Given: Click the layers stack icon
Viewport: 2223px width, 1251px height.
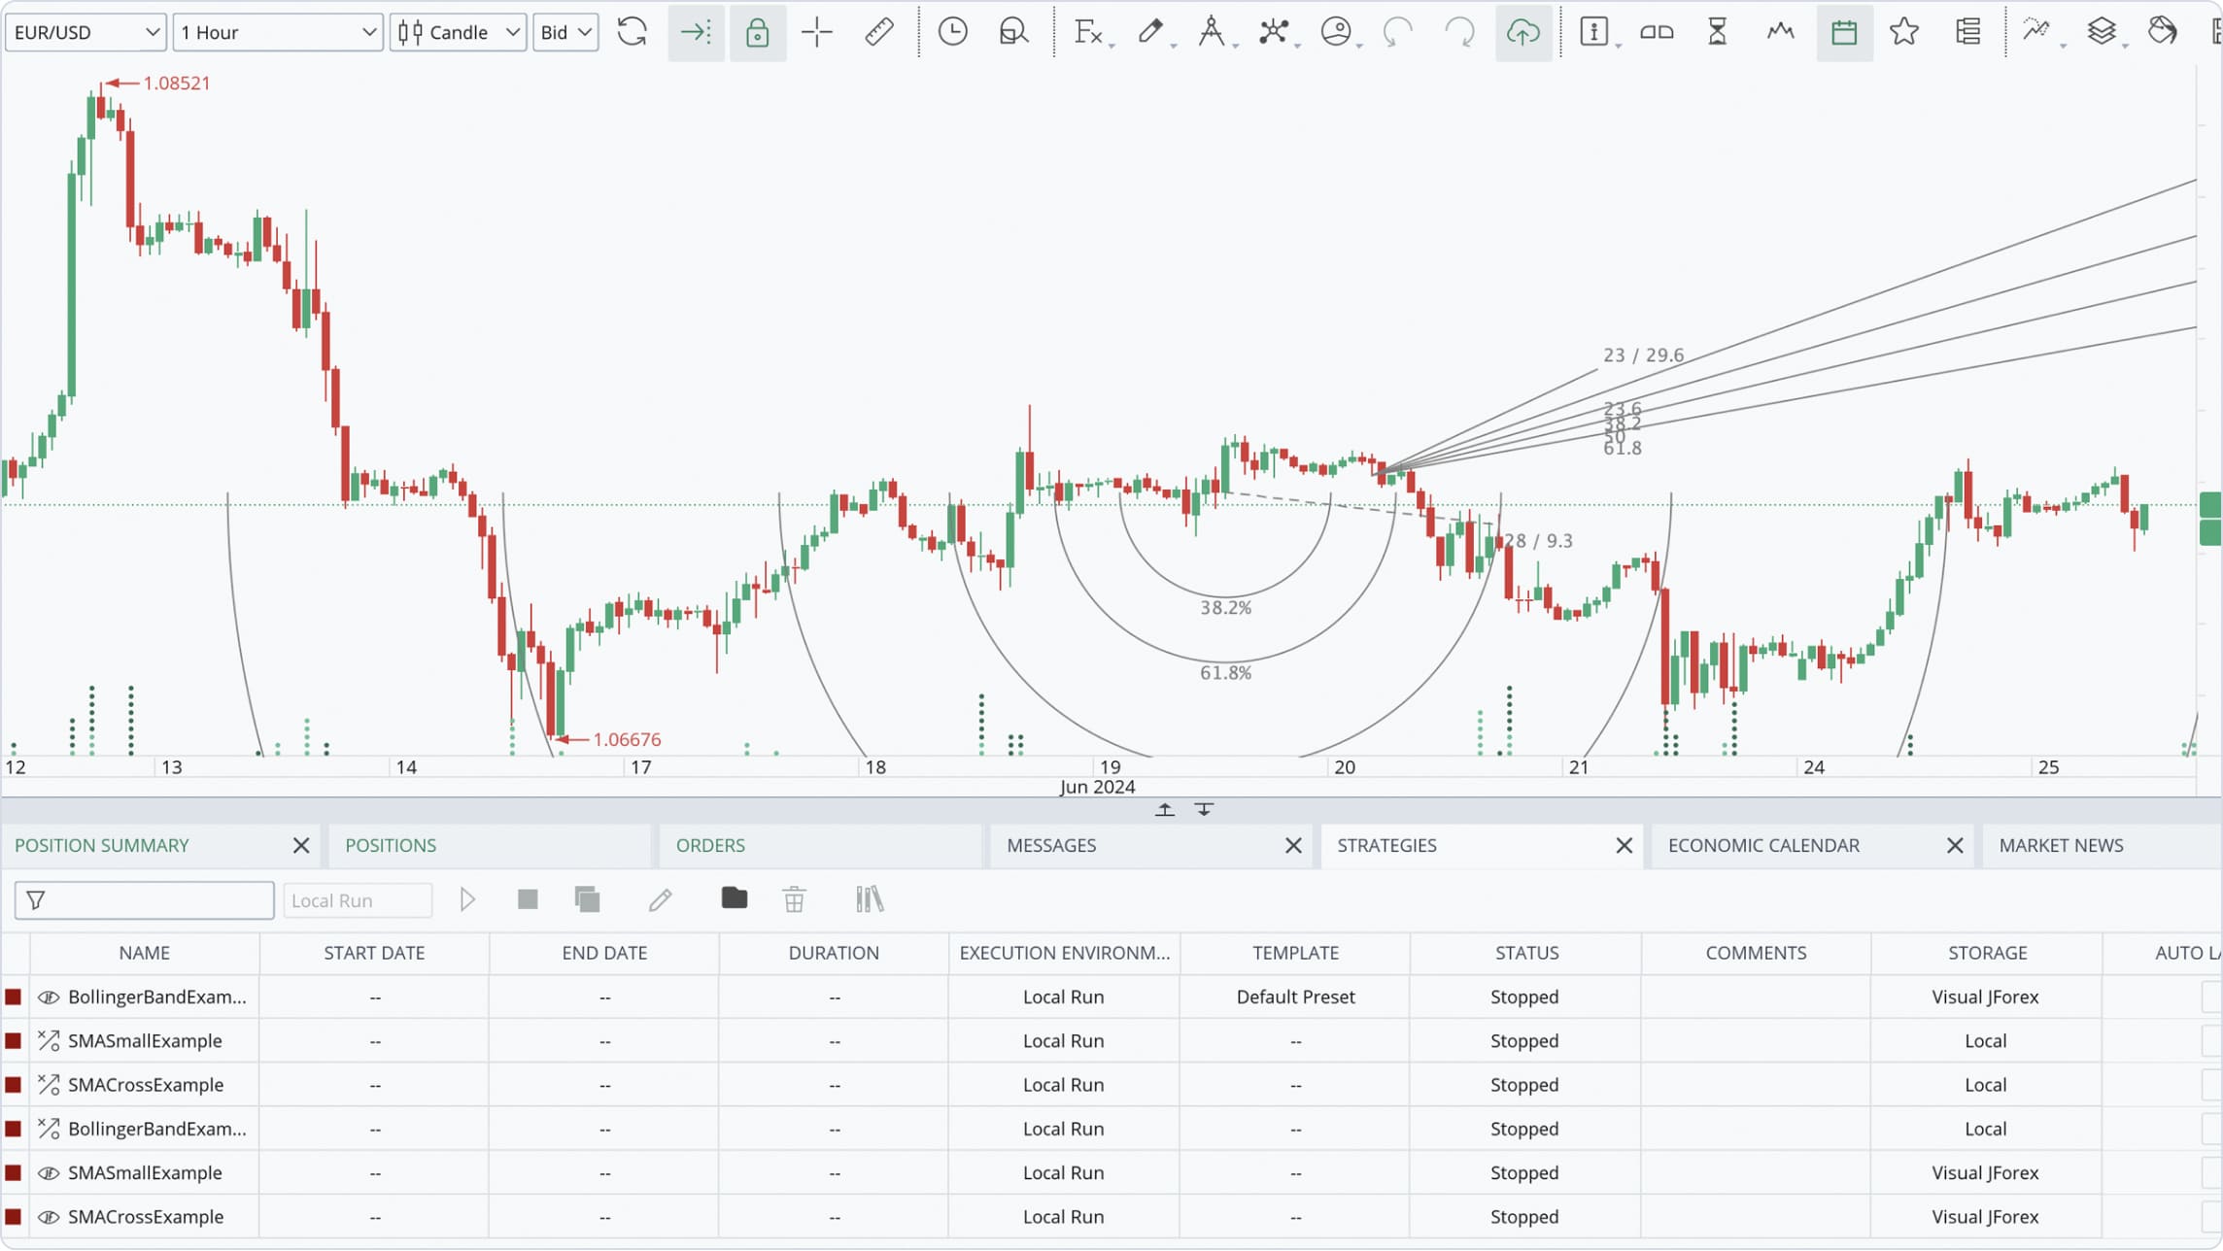Looking at the screenshot, I should (x=2101, y=32).
